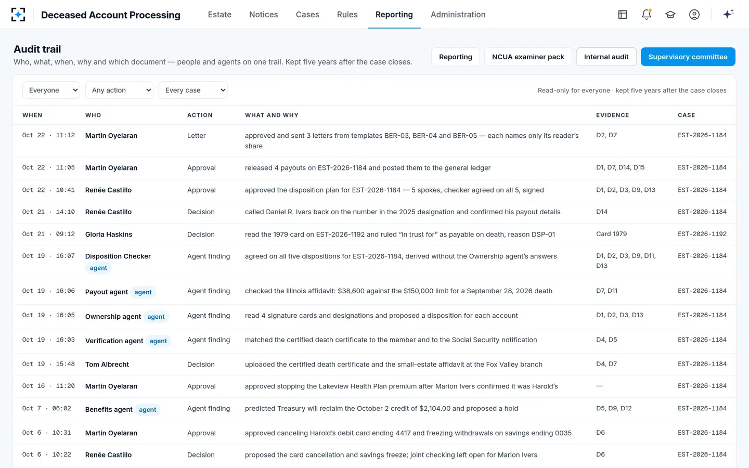Open the layout panel icon in header
This screenshot has width=749, height=468.
(x=623, y=15)
